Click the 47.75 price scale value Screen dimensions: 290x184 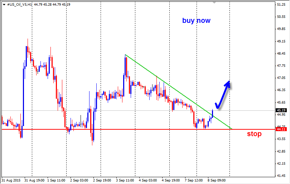click(281, 66)
